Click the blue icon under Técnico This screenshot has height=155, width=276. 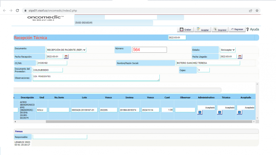pos(219,112)
